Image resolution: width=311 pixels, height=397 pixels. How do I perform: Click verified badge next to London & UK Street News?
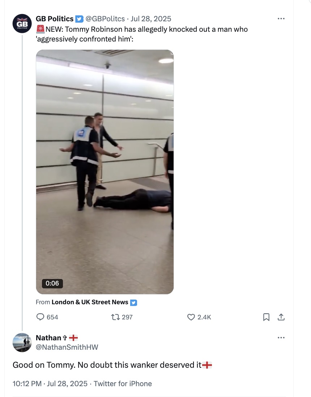point(133,302)
